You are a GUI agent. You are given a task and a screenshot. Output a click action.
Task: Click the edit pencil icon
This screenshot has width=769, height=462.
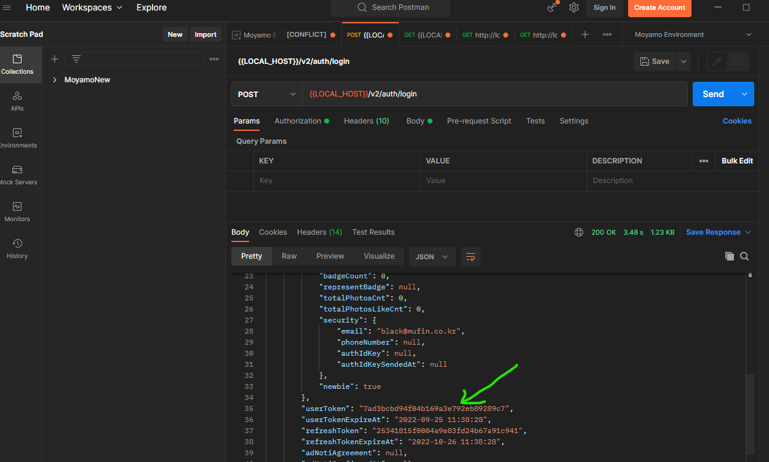pos(717,61)
